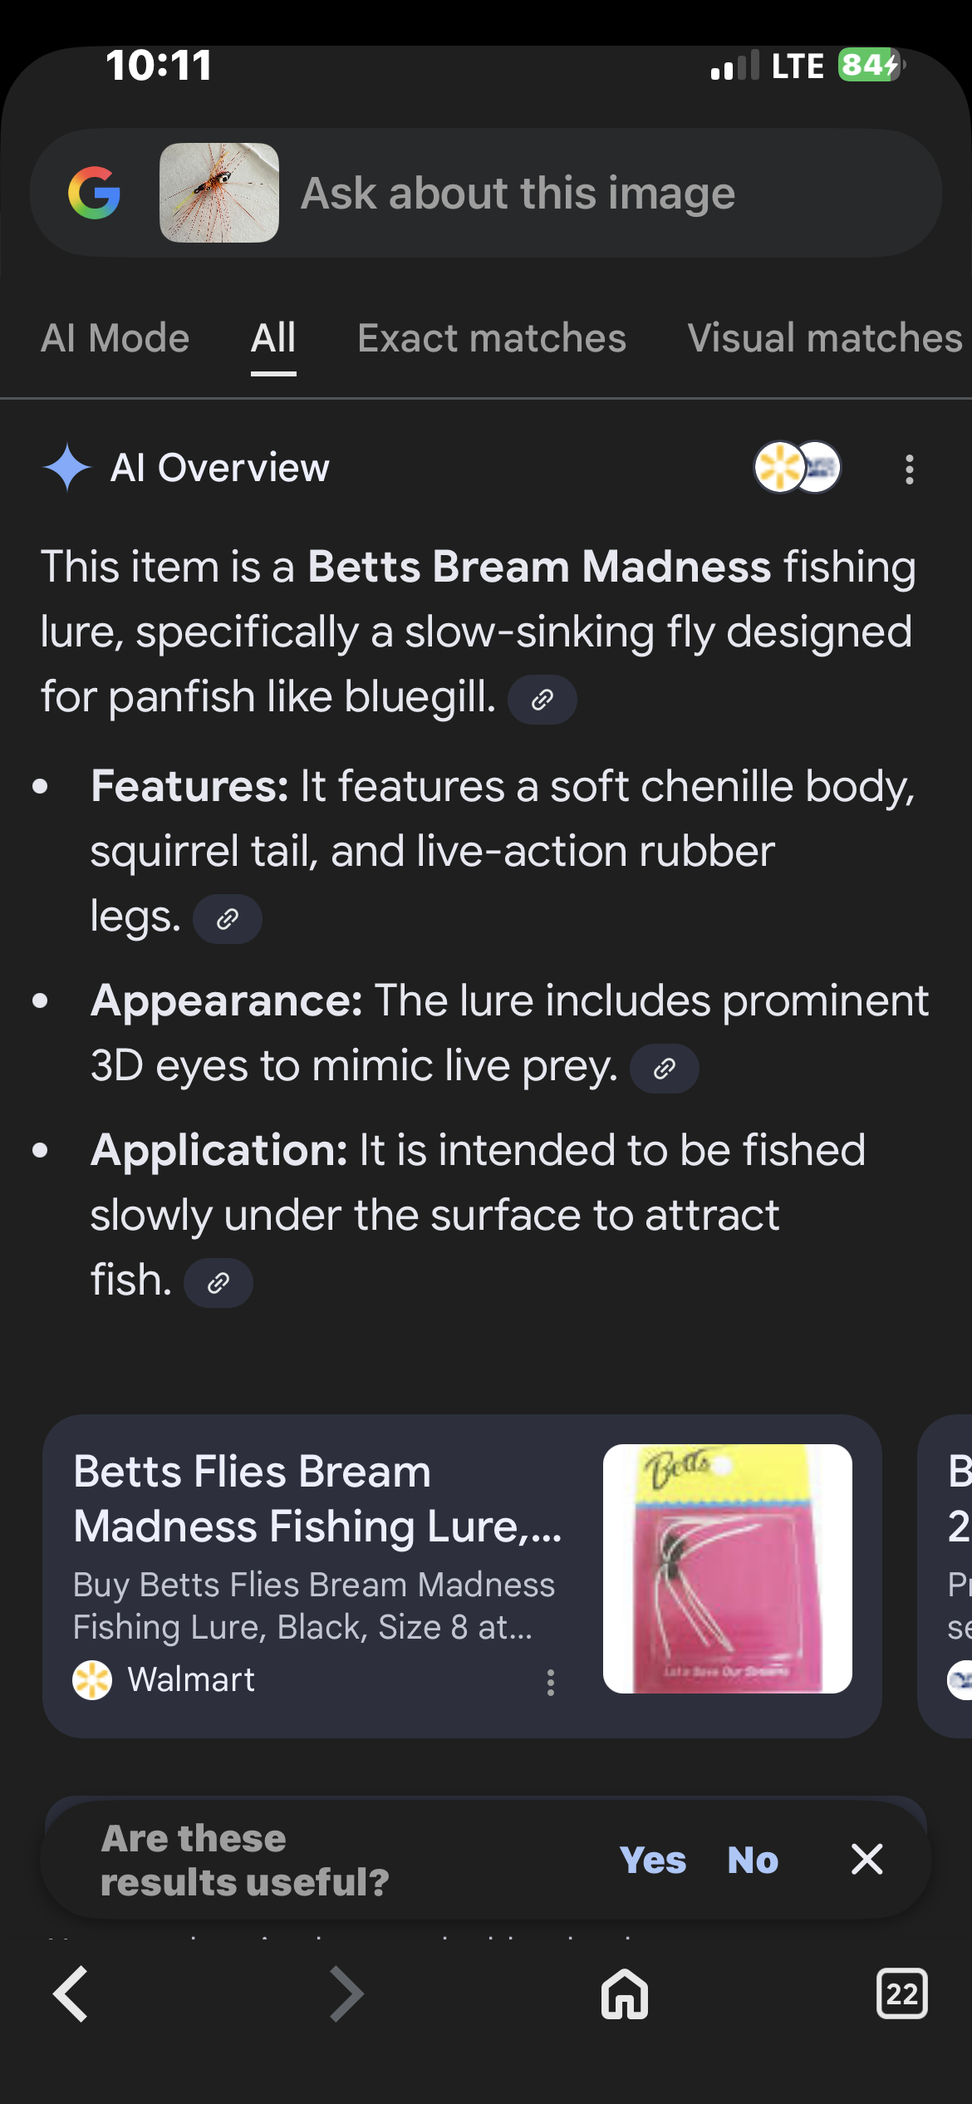Screen dimensions: 972x2104
Task: Answer No to results useful prompt
Action: coord(753,1860)
